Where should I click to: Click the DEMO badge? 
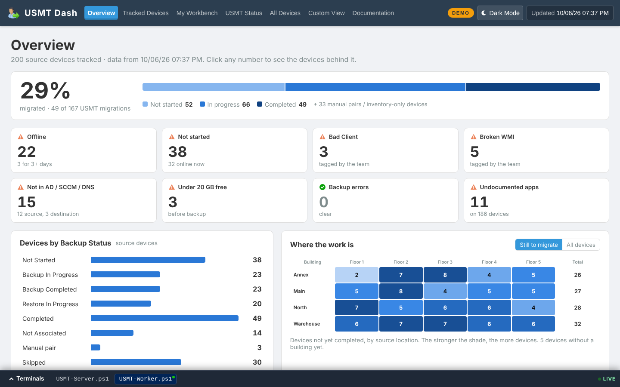point(461,13)
